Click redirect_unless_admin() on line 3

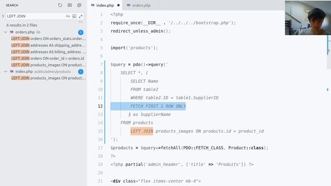pos(140,31)
